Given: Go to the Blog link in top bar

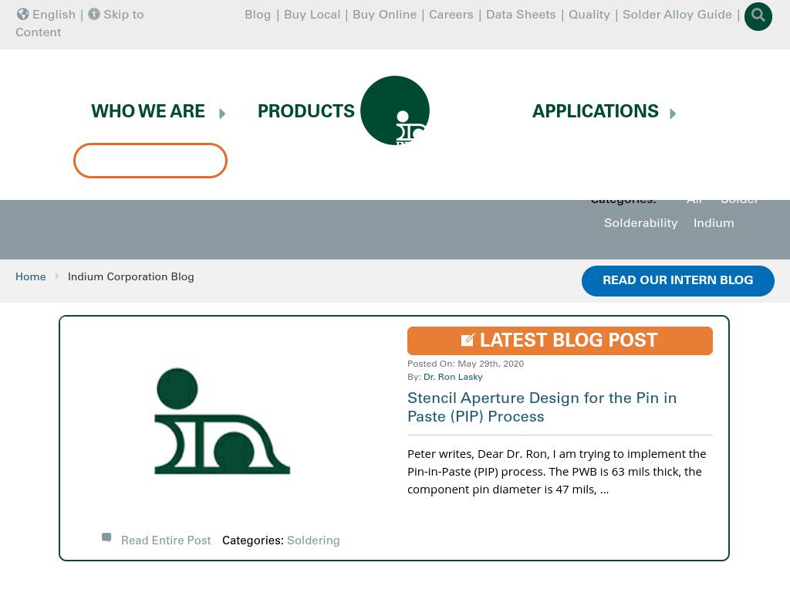Looking at the screenshot, I should coord(258,15).
